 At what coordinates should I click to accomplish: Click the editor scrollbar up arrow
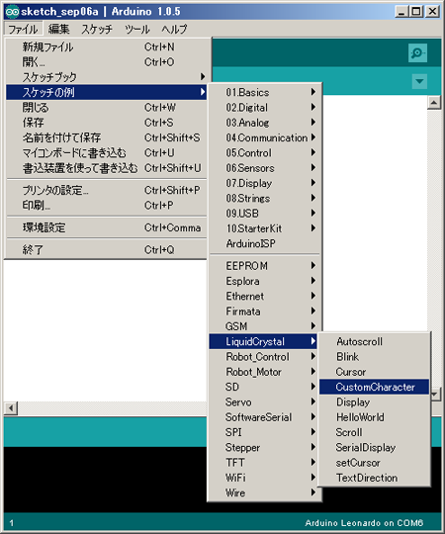(434, 103)
